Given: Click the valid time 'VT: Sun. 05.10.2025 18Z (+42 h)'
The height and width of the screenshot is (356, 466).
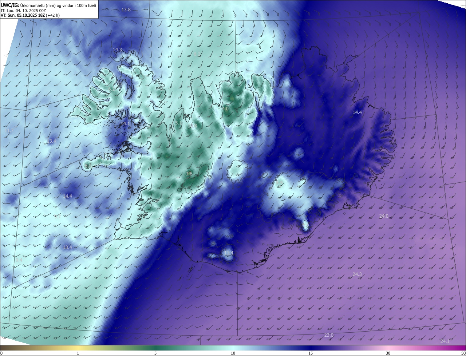Looking at the screenshot, I should coord(30,16).
